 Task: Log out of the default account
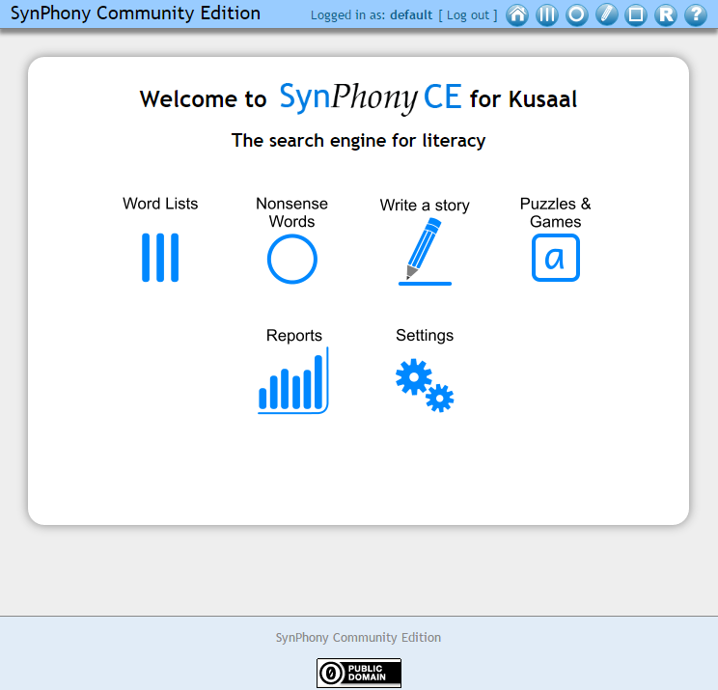click(467, 15)
